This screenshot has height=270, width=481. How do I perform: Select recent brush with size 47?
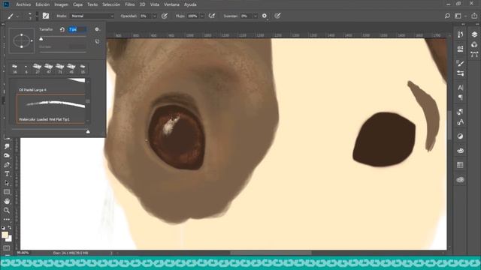pyautogui.click(x=49, y=68)
